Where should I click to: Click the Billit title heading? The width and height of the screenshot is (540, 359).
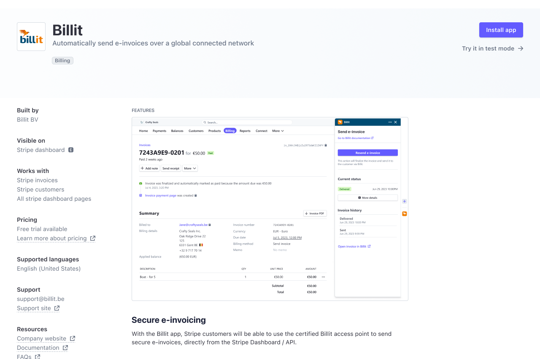point(67,30)
